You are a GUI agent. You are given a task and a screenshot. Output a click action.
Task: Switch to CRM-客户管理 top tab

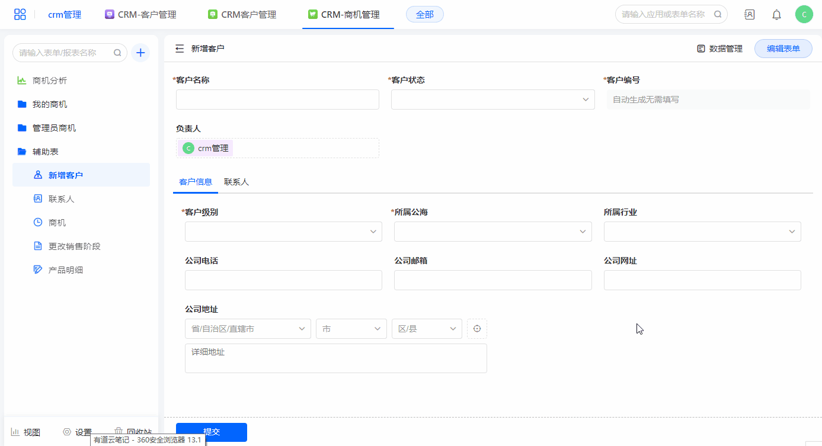(141, 15)
